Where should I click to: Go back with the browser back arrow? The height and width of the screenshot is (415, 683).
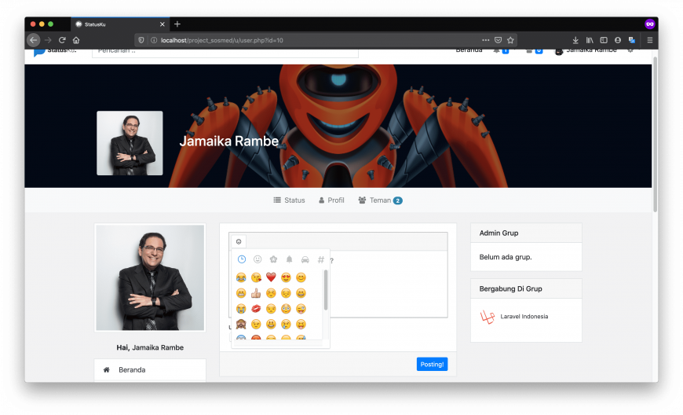click(x=34, y=40)
